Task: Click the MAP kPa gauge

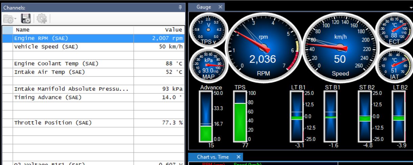Action: point(208,65)
